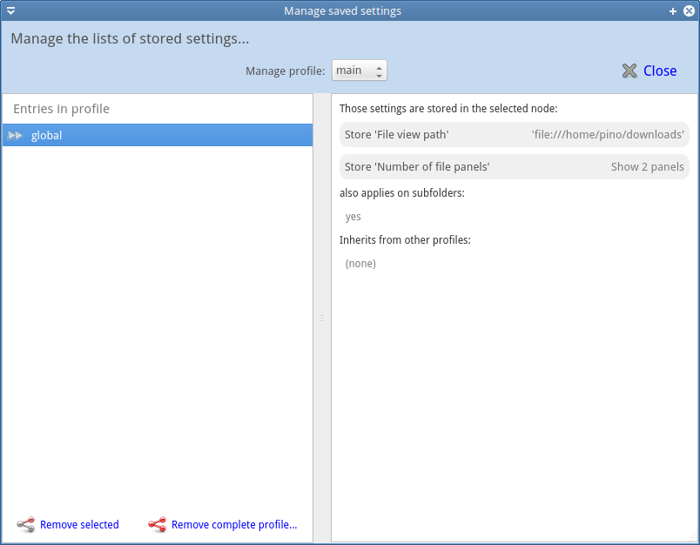Click 'Remove complete profile...' link

point(234,524)
